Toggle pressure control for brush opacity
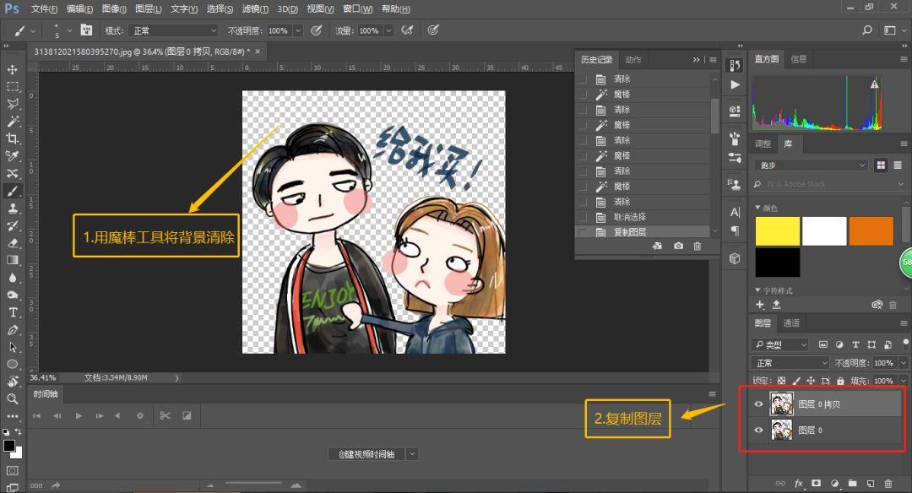 [x=317, y=30]
